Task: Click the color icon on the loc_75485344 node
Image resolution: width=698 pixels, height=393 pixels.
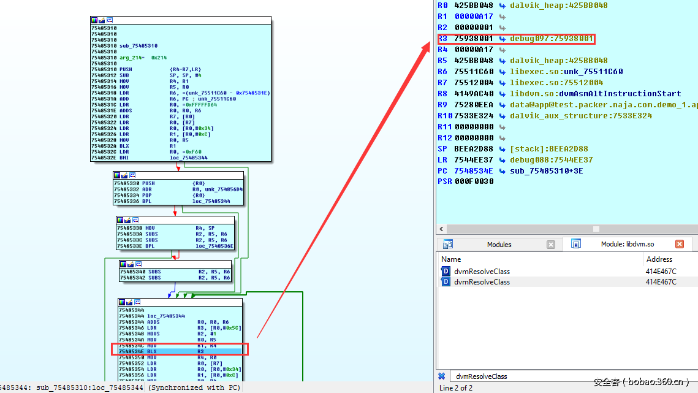Action: tap(122, 302)
